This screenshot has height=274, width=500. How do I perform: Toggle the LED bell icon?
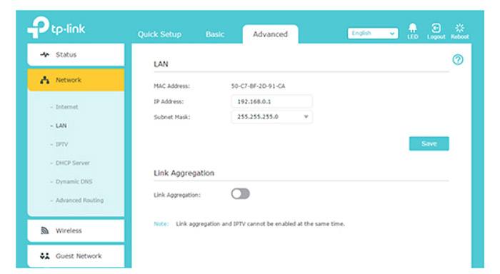click(x=413, y=28)
